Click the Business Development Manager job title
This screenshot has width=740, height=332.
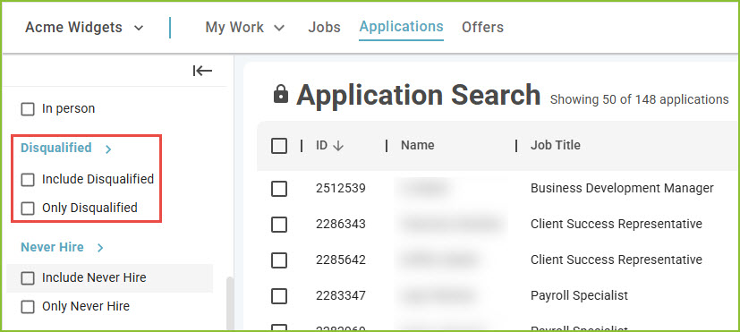(622, 189)
